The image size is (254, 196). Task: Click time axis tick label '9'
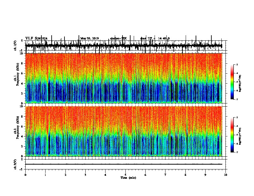point(205,175)
